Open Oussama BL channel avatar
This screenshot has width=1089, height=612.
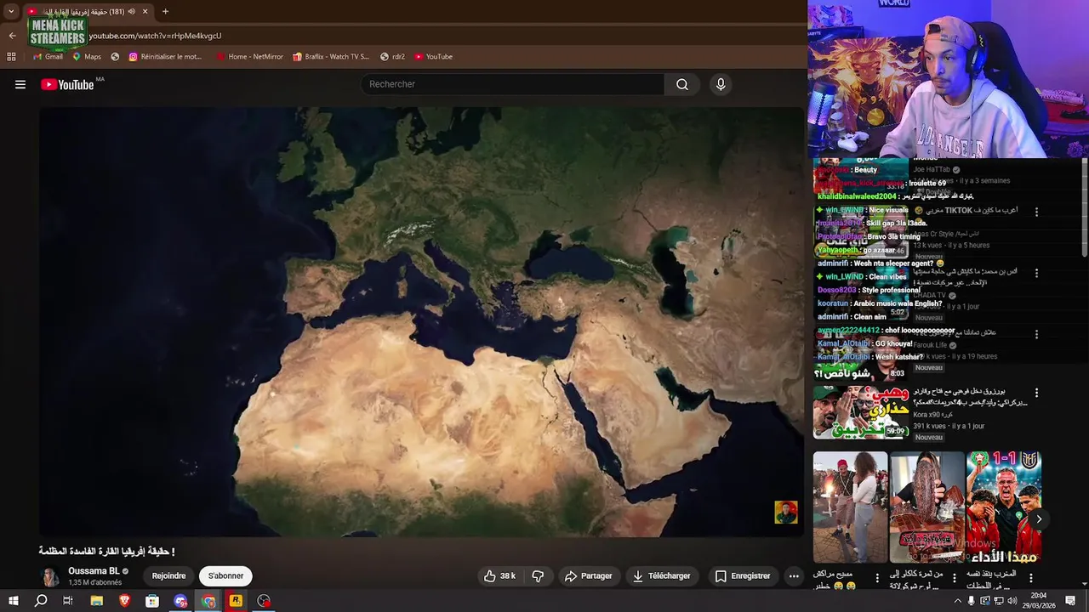50,576
